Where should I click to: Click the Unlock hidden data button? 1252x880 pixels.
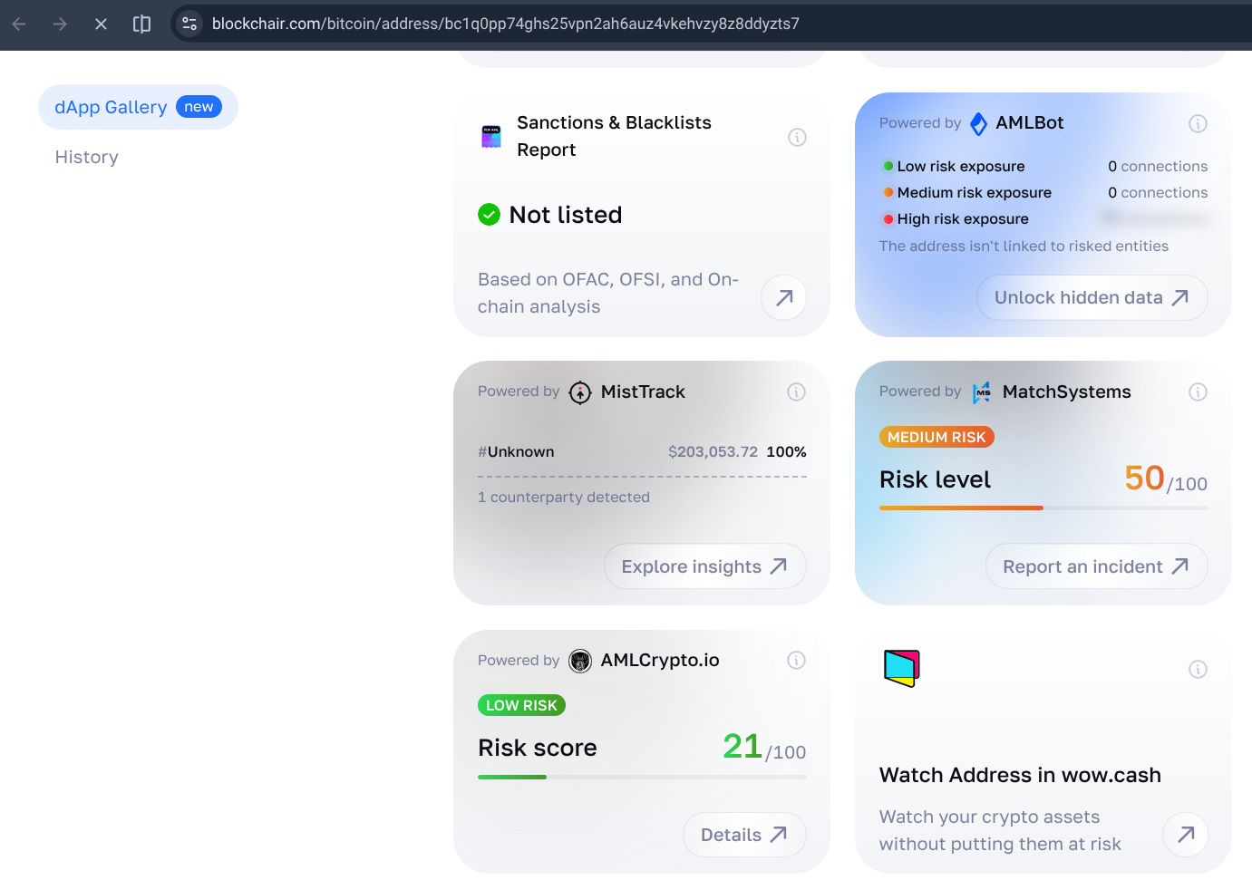point(1092,297)
